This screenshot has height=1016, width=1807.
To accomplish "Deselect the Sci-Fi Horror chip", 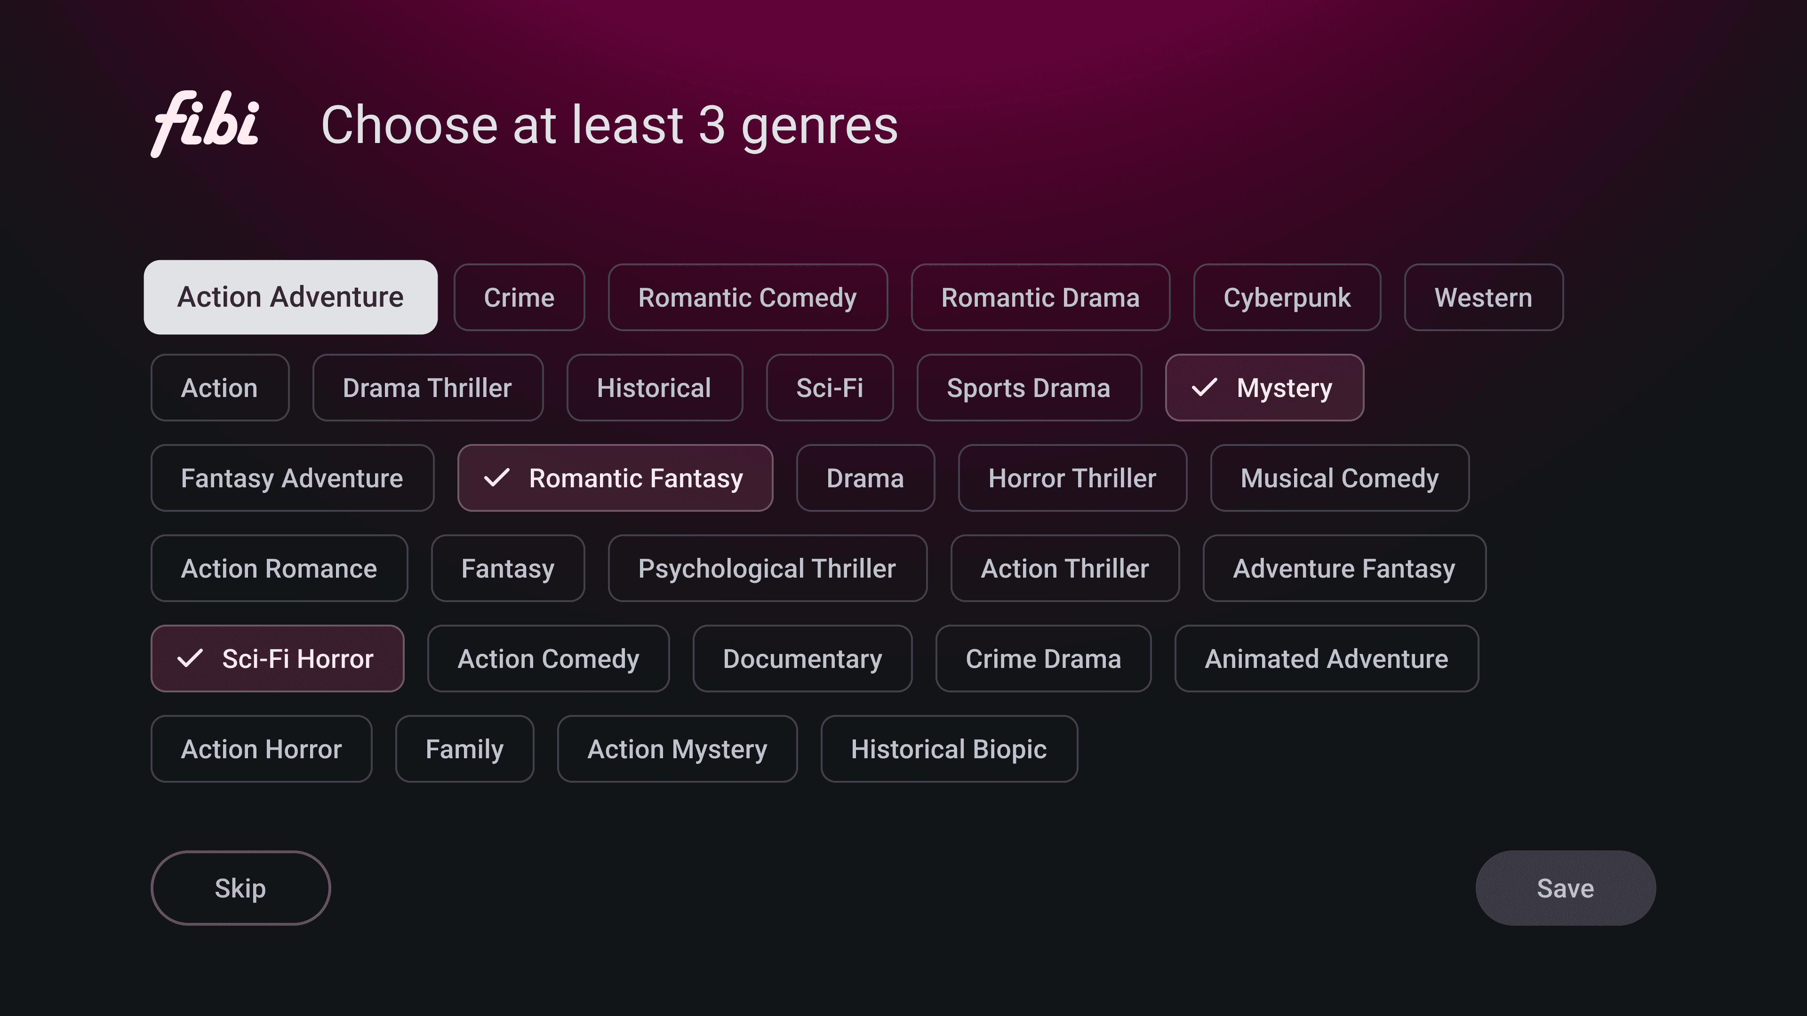I will (277, 659).
